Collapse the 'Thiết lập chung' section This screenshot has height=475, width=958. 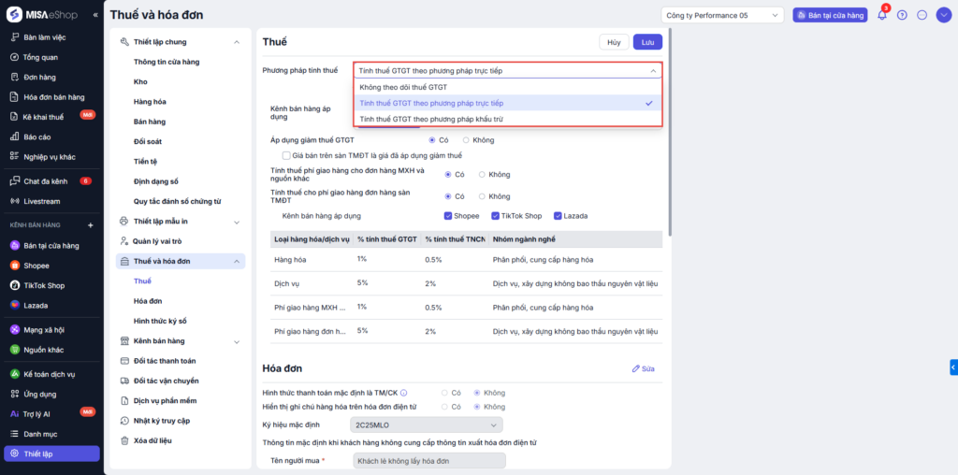pos(236,42)
